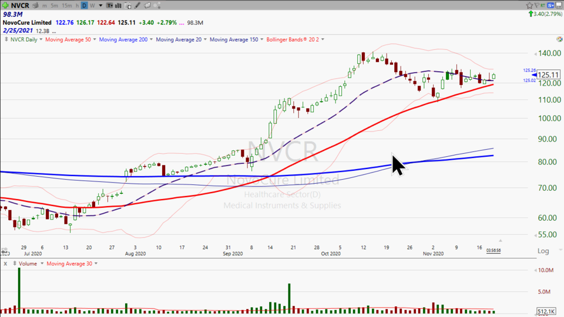Click the 12.3B market cap value

point(42,31)
